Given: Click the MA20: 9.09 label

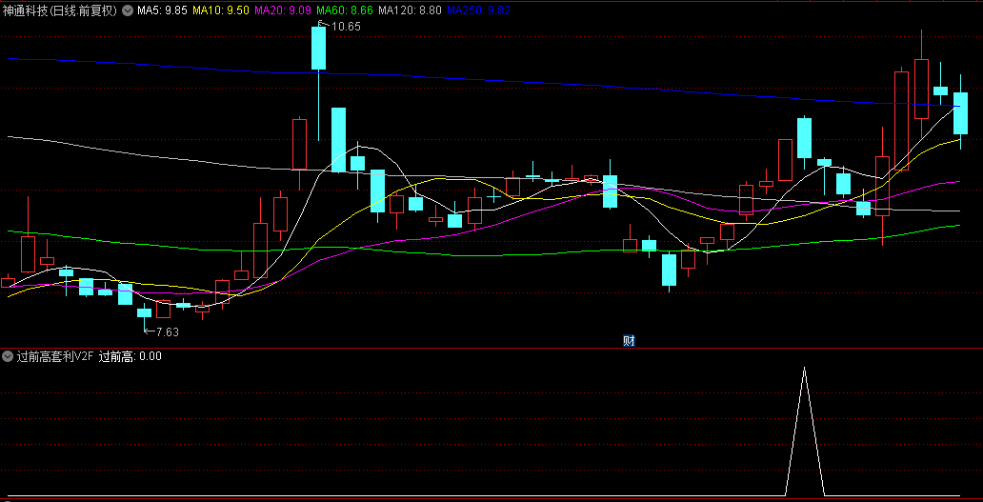Looking at the screenshot, I should click(x=283, y=10).
